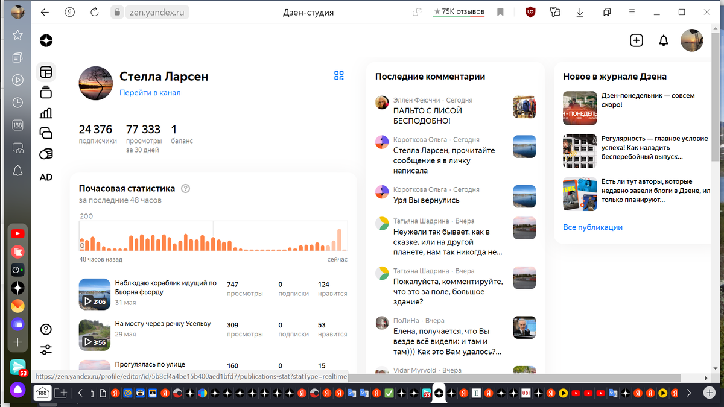Click the '75K отзывов' rating label
This screenshot has height=407, width=724.
459,11
